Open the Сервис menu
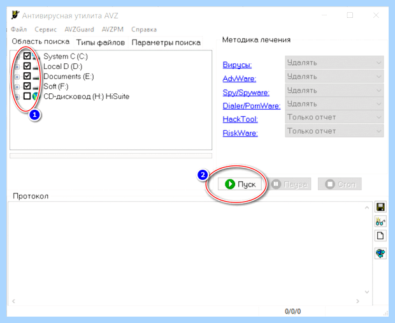The height and width of the screenshot is (323, 395). 46,29
